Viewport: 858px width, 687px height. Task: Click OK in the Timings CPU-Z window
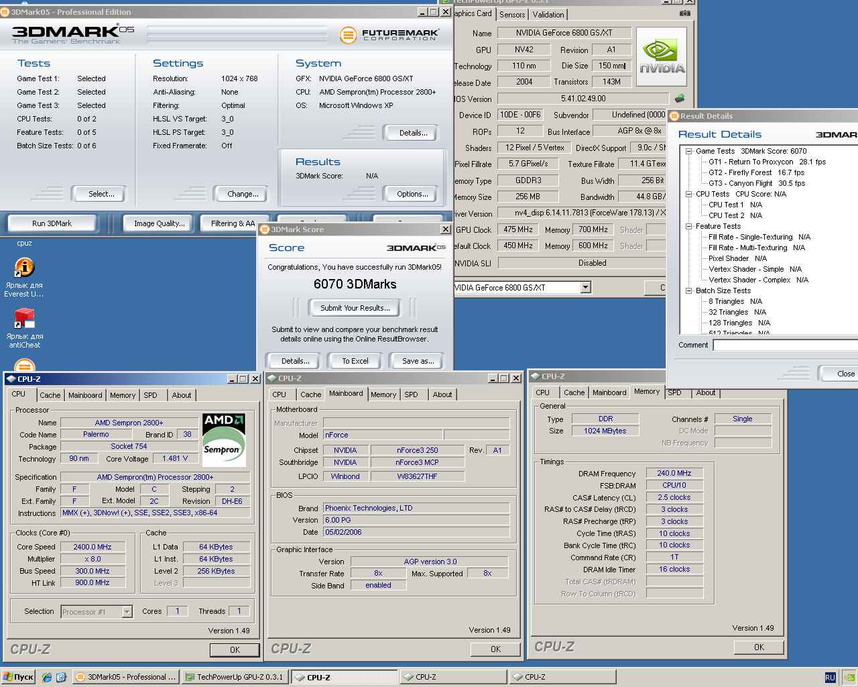click(759, 647)
